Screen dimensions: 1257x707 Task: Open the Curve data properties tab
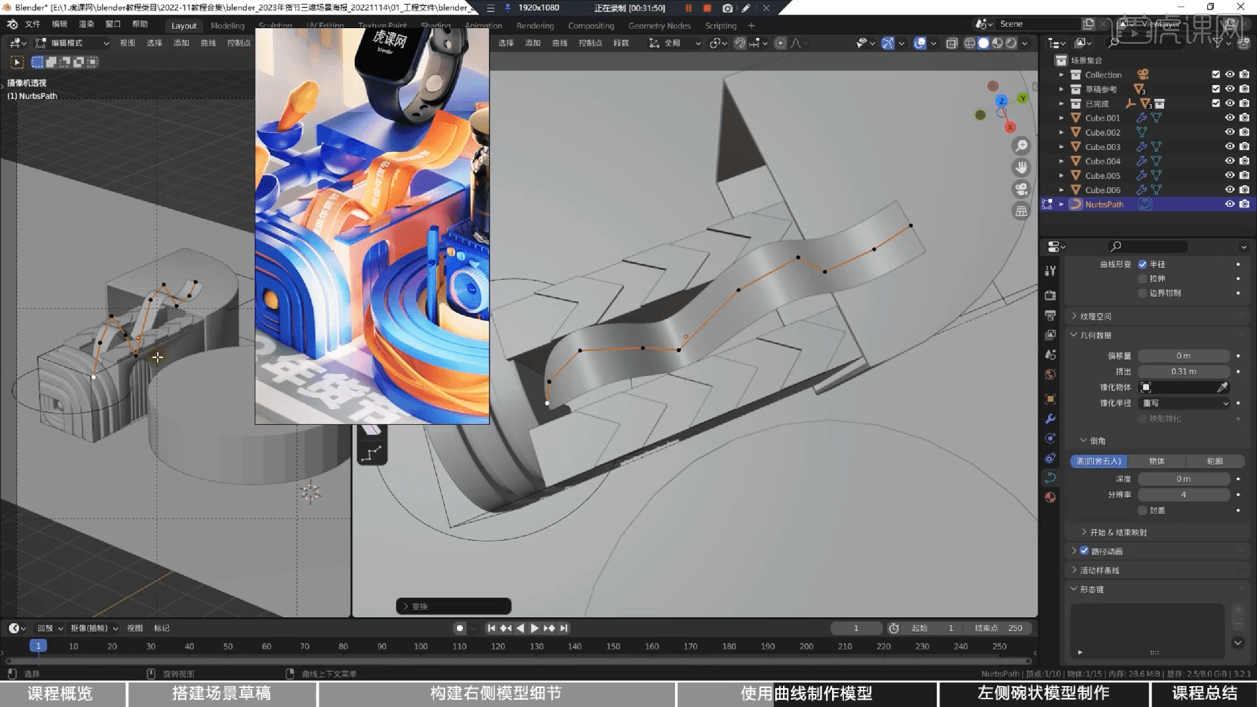1050,477
